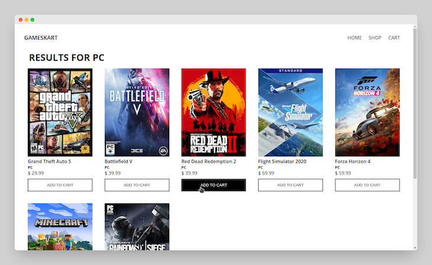Click the 'RESULTS FOR PC' heading
Viewport: 432px width, 265px height.
[67, 57]
